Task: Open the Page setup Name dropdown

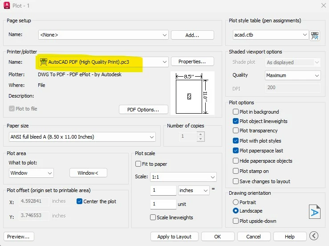Action: (103, 35)
